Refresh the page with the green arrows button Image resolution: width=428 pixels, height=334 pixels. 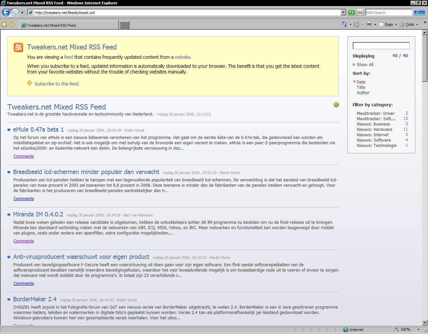pyautogui.click(x=351, y=13)
